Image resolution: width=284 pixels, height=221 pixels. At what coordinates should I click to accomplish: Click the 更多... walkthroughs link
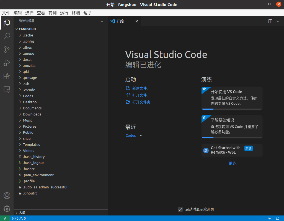(234, 163)
